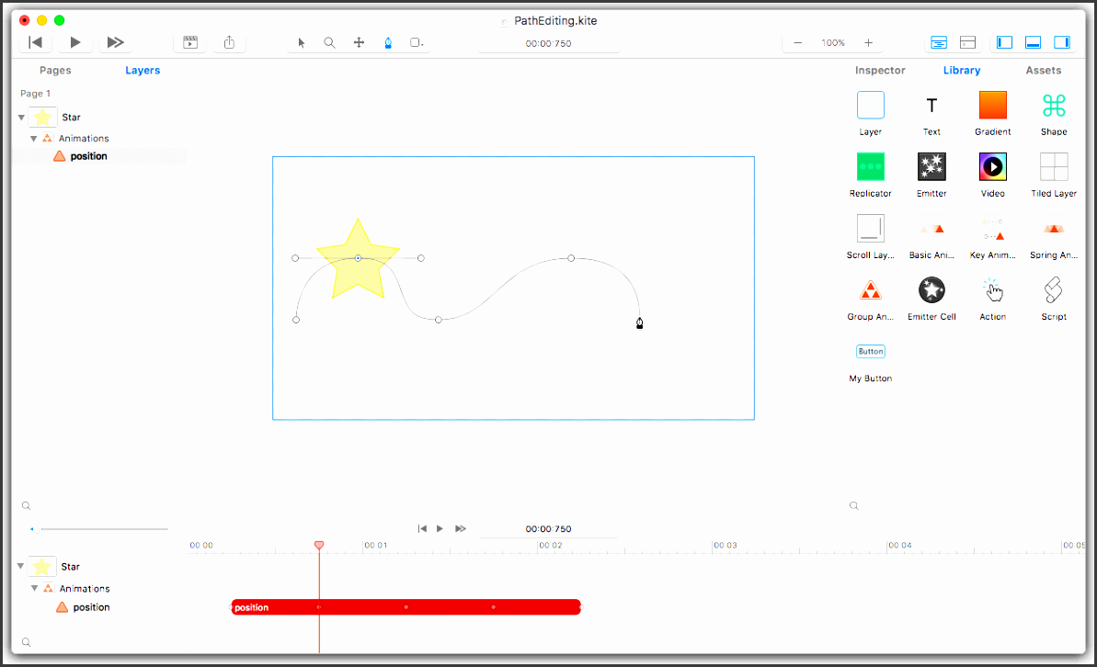This screenshot has width=1097, height=667.
Task: Select the arrow selection tool
Action: point(301,42)
